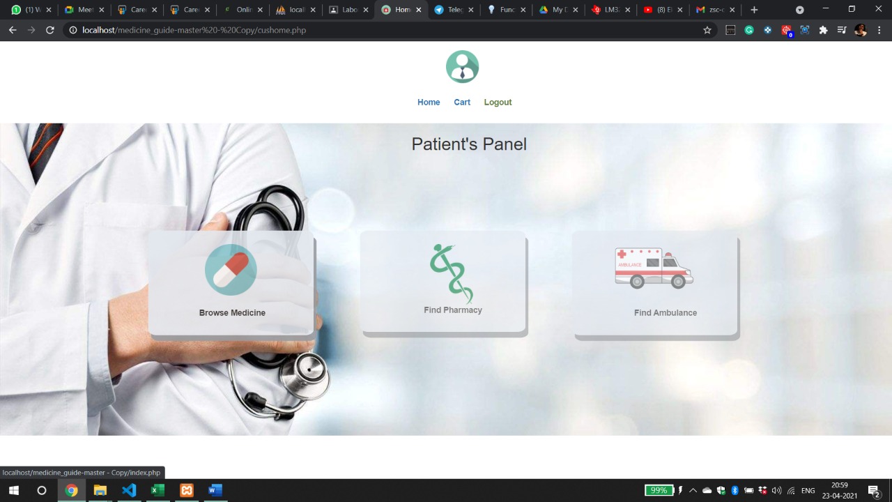Open Windows Security shield tray icon
Viewport: 892px width, 502px height.
(721, 490)
